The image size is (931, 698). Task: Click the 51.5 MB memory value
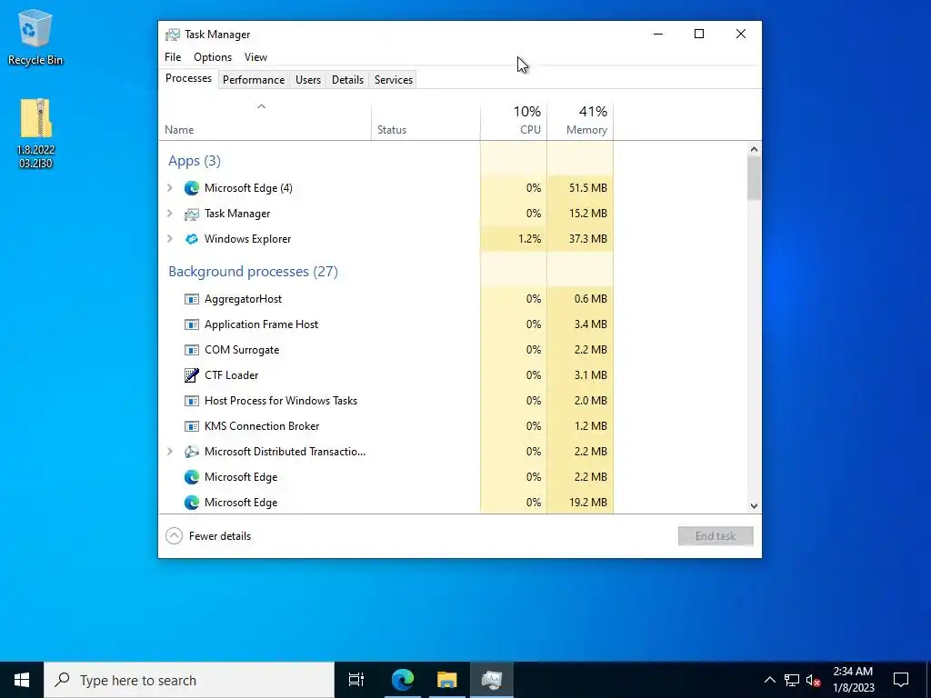[588, 188]
